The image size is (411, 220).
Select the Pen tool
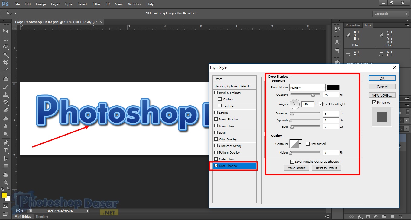[x=6, y=142]
